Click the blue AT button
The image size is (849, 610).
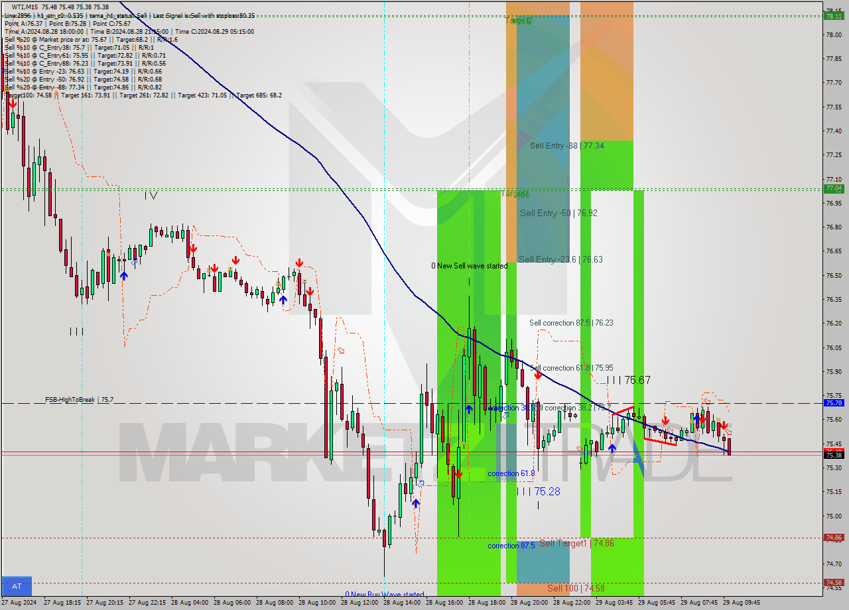pos(17,586)
